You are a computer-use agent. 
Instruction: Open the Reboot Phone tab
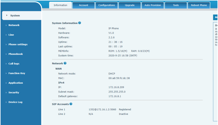199,5
